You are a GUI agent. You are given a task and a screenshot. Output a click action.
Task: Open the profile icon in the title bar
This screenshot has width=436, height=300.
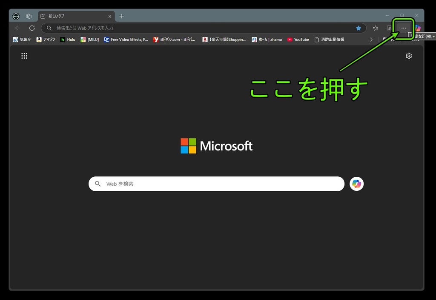[16, 16]
